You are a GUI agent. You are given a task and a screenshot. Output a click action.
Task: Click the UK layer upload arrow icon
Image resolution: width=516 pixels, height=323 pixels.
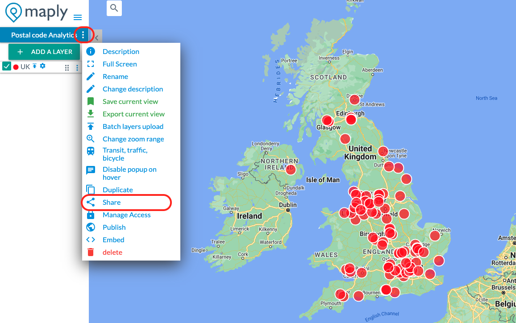pyautogui.click(x=35, y=66)
